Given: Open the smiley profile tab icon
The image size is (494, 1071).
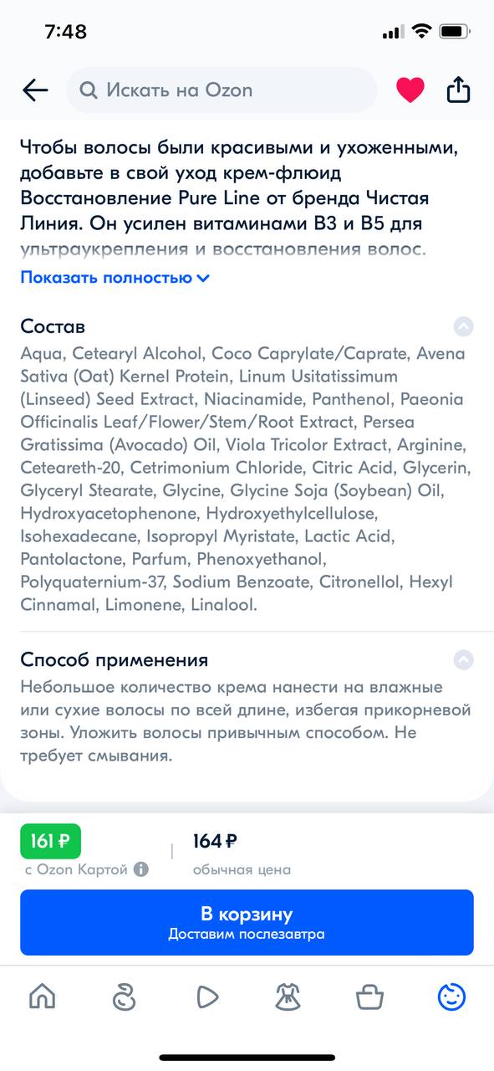Looking at the screenshot, I should point(451,997).
